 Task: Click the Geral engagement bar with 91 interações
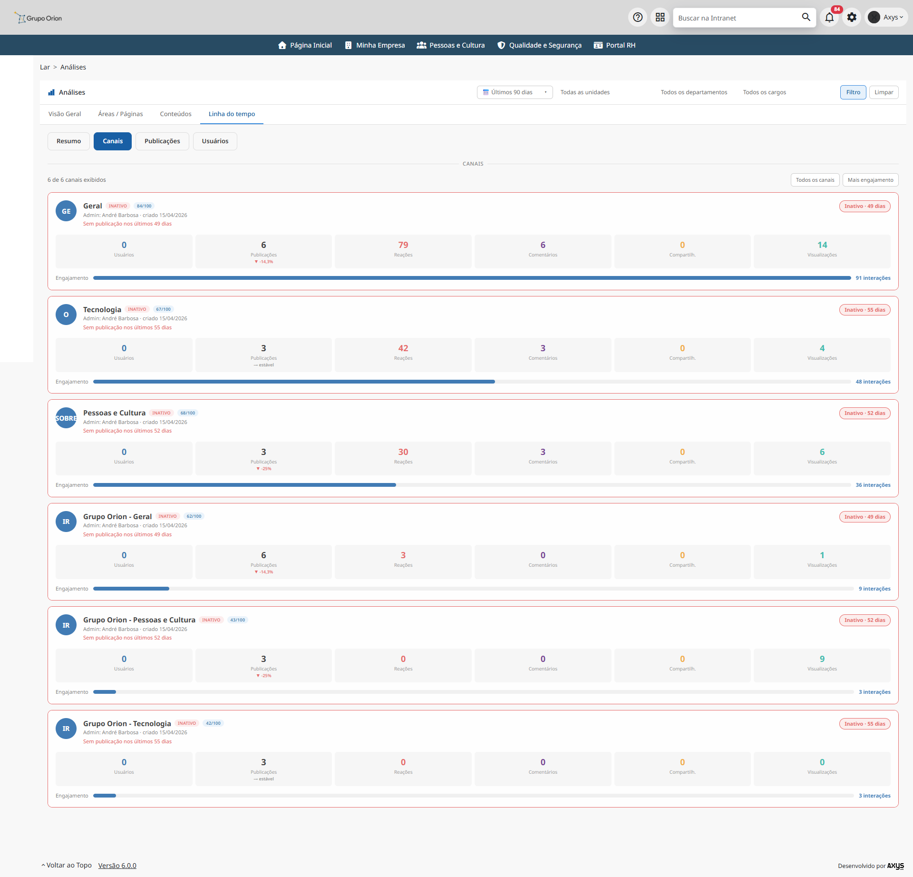[472, 278]
